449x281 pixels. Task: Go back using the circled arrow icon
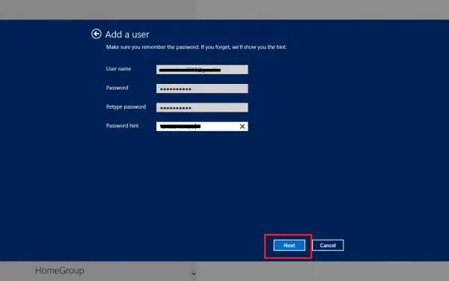[97, 34]
